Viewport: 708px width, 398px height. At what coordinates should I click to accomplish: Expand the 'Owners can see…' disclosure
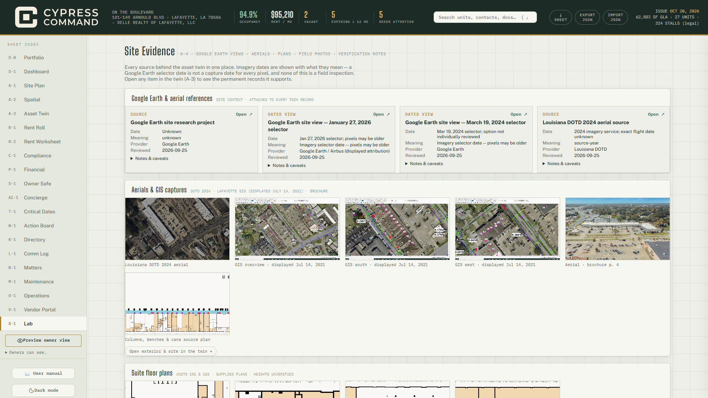pos(26,353)
